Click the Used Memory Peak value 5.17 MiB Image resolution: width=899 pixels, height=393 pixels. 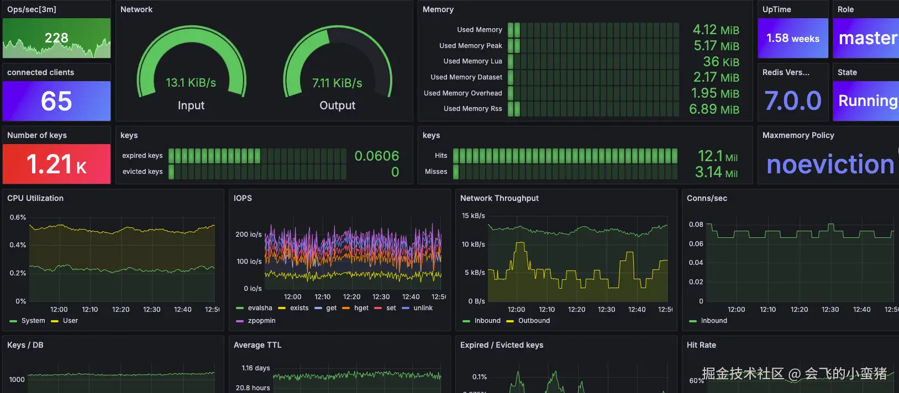pos(717,46)
